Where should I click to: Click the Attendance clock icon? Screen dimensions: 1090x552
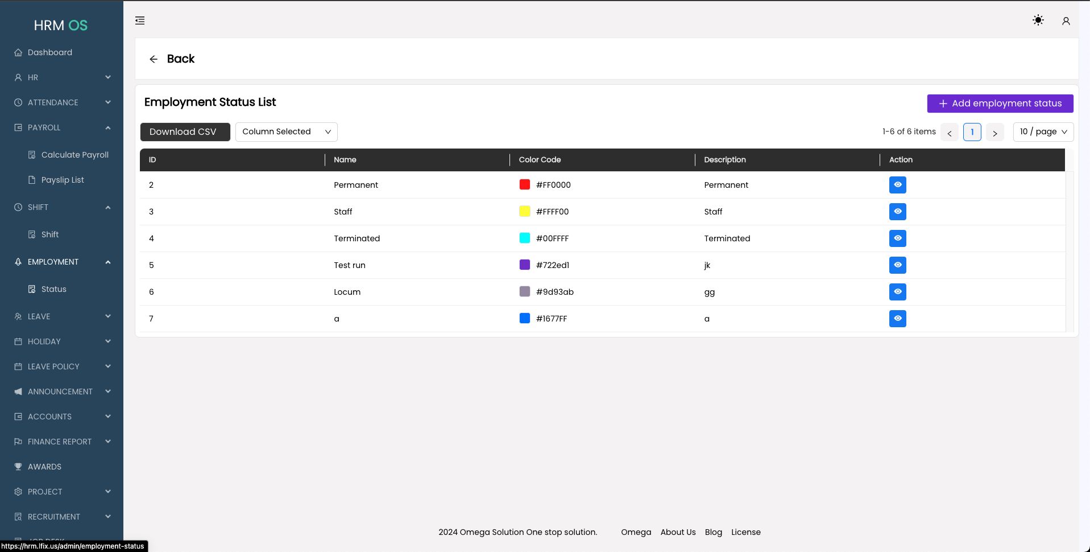18,102
